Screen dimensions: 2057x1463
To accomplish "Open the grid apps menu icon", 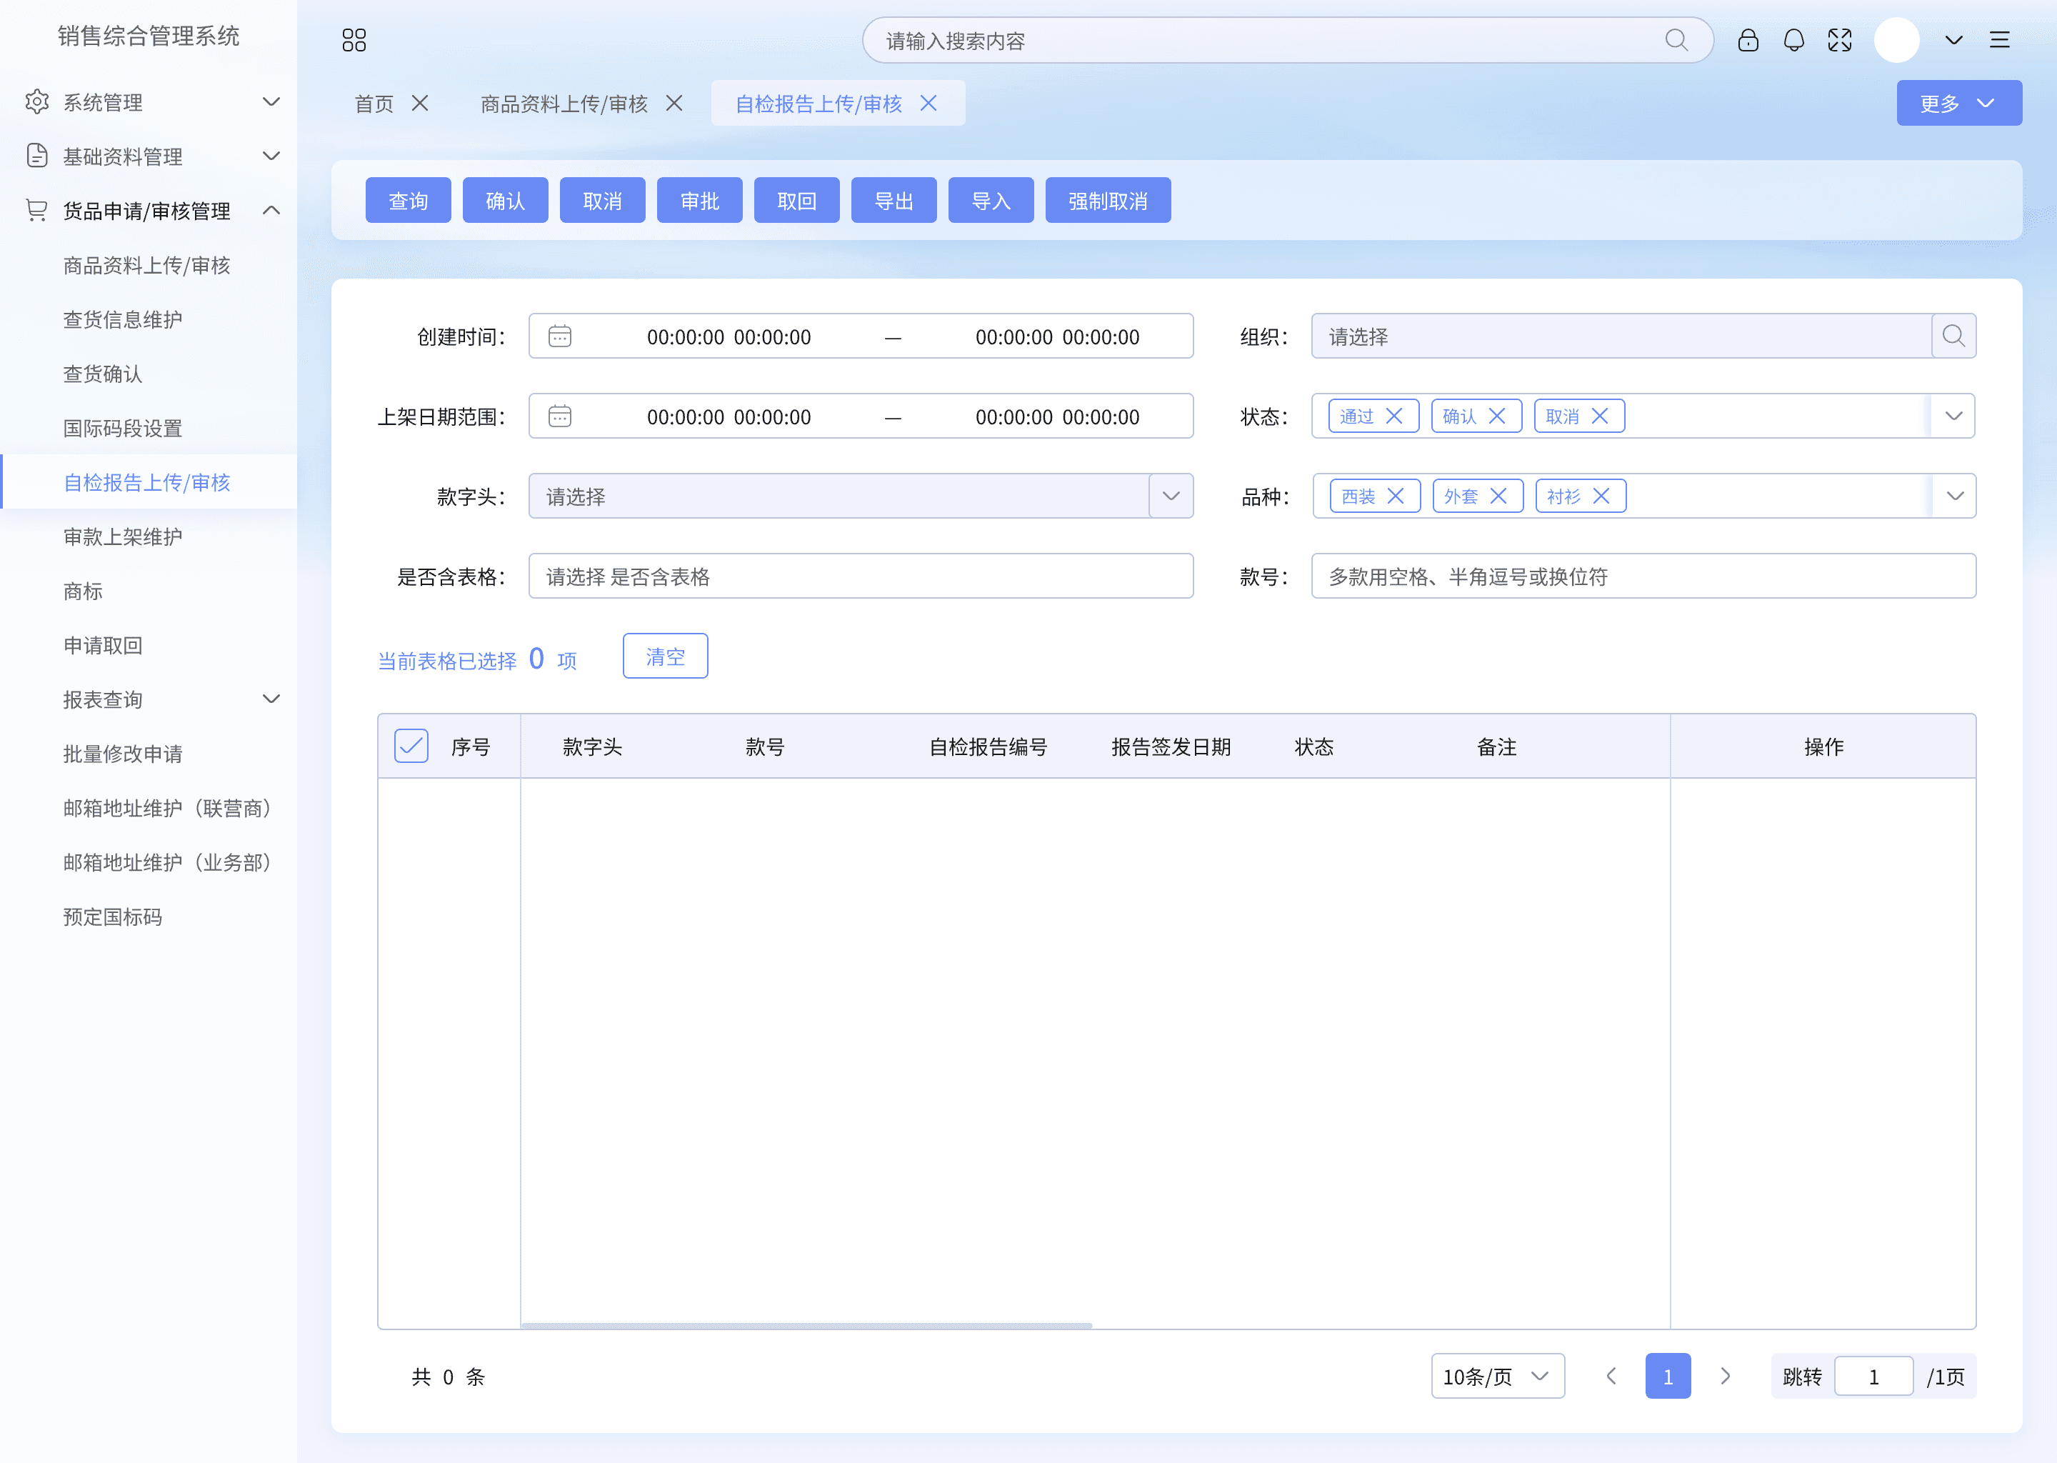I will click(x=354, y=41).
